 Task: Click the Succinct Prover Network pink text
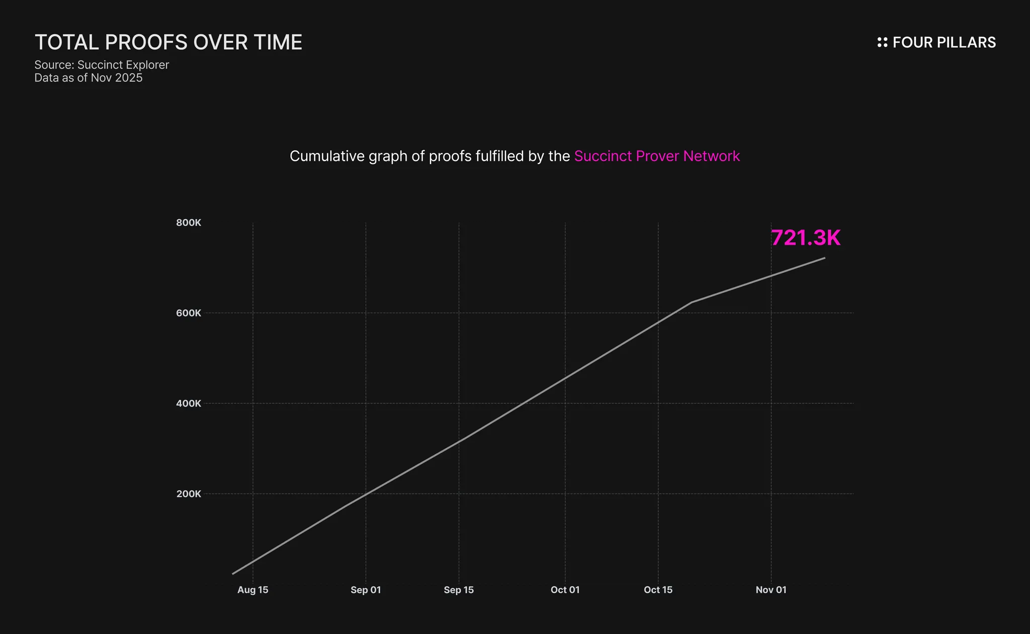coord(657,156)
